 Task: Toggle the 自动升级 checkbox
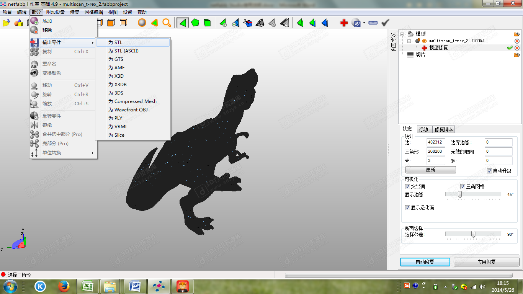pos(490,171)
